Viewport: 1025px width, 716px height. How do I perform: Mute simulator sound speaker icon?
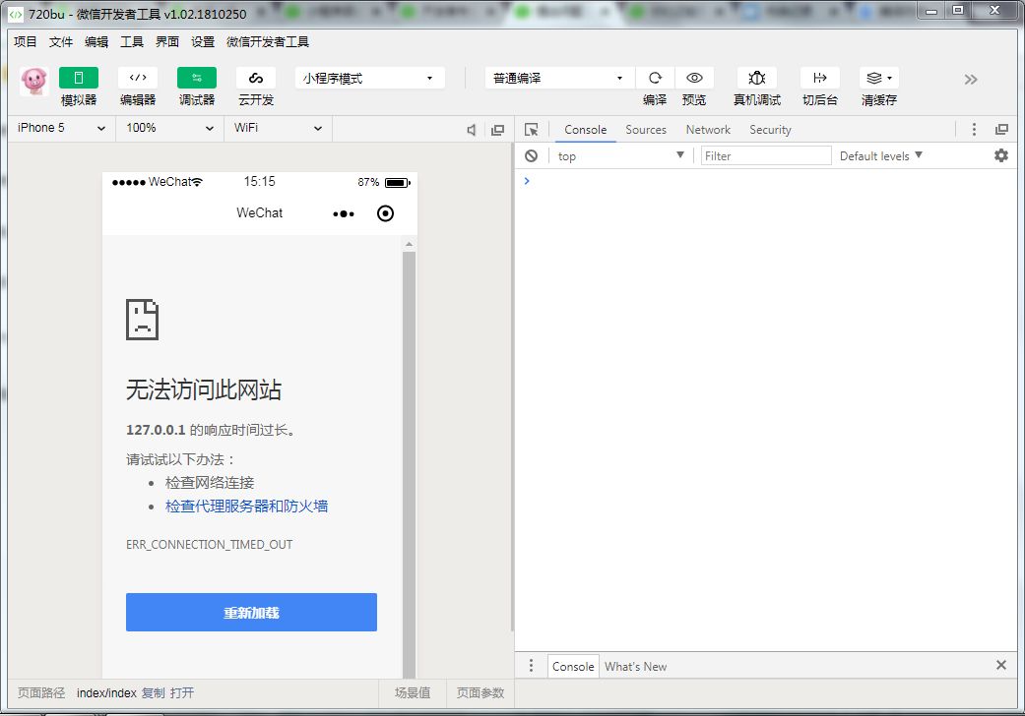click(472, 130)
